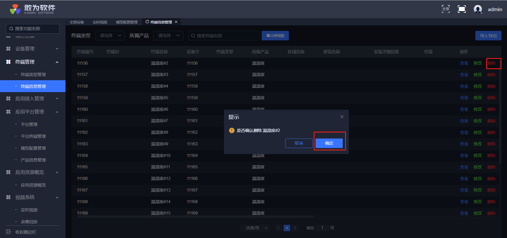Click 删除 for terminal 11156
Image resolution: width=507 pixels, height=238 pixels.
pyautogui.click(x=491, y=63)
